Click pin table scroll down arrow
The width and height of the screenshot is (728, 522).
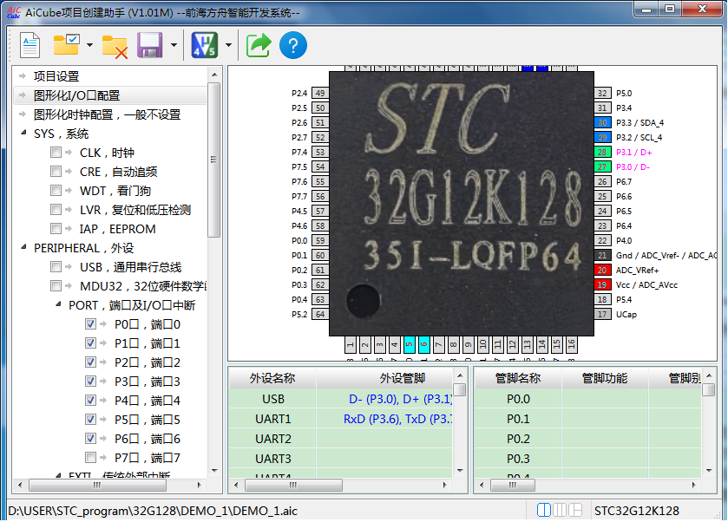709,471
